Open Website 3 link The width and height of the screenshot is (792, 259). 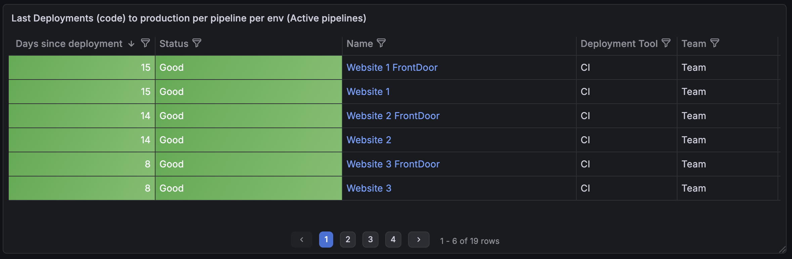(x=369, y=188)
